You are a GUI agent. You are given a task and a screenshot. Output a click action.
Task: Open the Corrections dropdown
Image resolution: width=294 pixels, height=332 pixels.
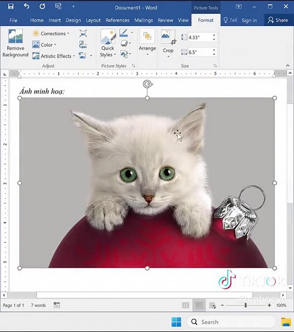point(51,33)
